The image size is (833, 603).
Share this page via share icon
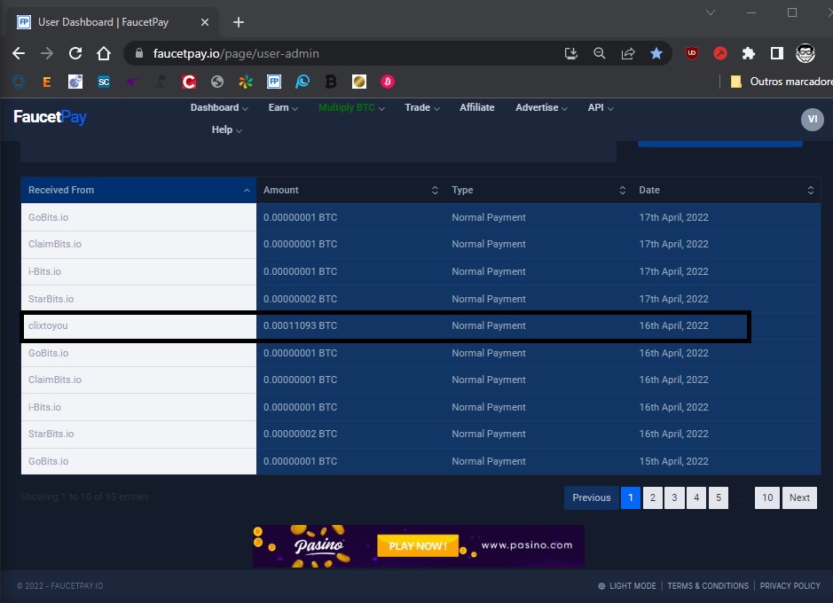pos(628,53)
